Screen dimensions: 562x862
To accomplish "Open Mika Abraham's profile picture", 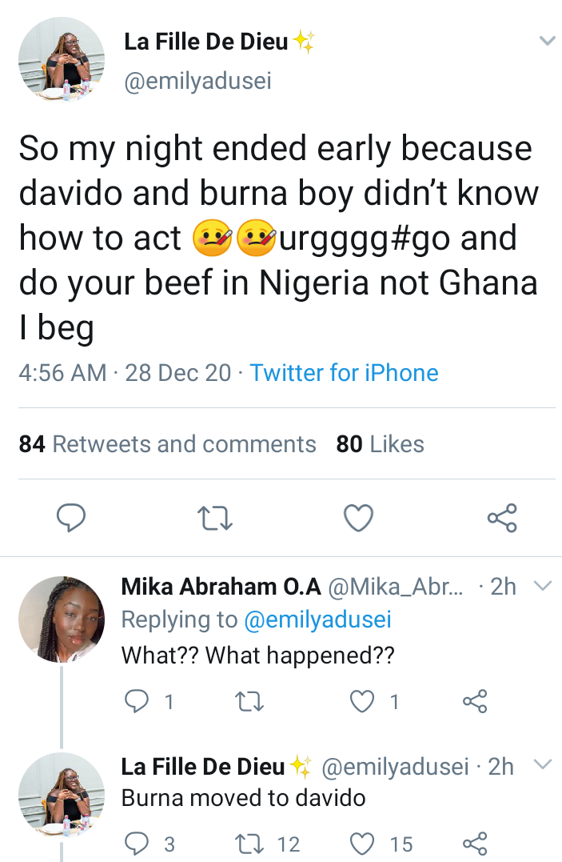I will (x=62, y=619).
